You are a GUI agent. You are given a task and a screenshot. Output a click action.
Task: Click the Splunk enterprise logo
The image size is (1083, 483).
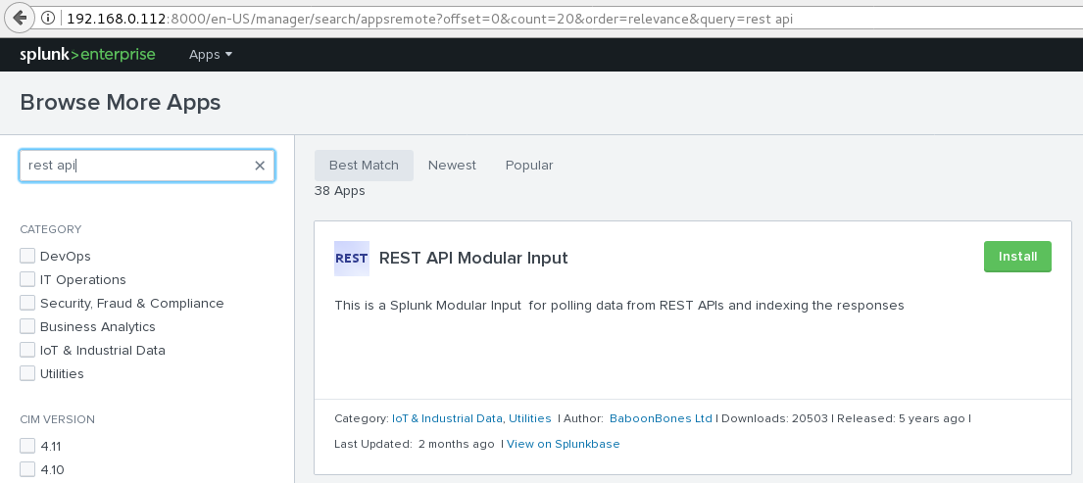pyautogui.click(x=88, y=55)
